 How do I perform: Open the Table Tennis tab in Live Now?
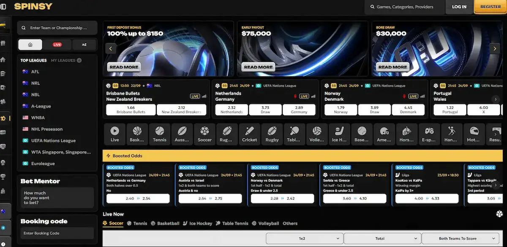click(x=232, y=223)
